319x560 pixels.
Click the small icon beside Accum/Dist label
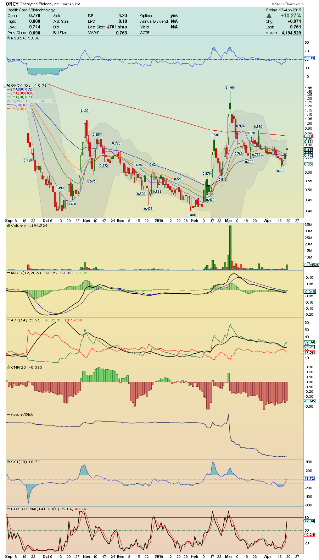point(9,414)
